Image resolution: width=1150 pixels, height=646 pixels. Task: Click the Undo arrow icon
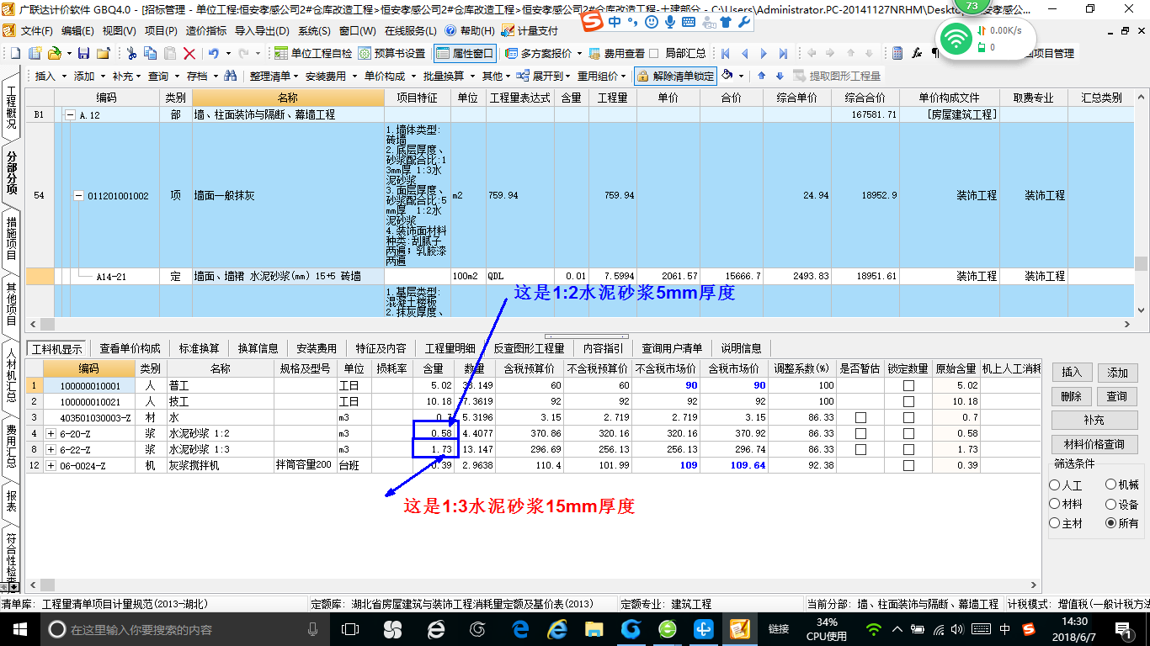point(214,54)
